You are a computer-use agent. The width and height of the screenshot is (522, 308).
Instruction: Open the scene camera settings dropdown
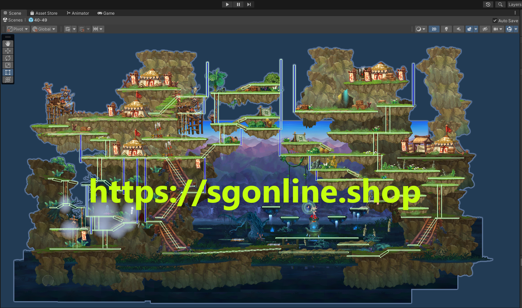(x=498, y=29)
